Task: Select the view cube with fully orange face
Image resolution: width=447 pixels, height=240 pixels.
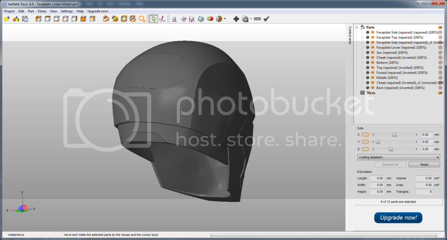Action: [83, 19]
